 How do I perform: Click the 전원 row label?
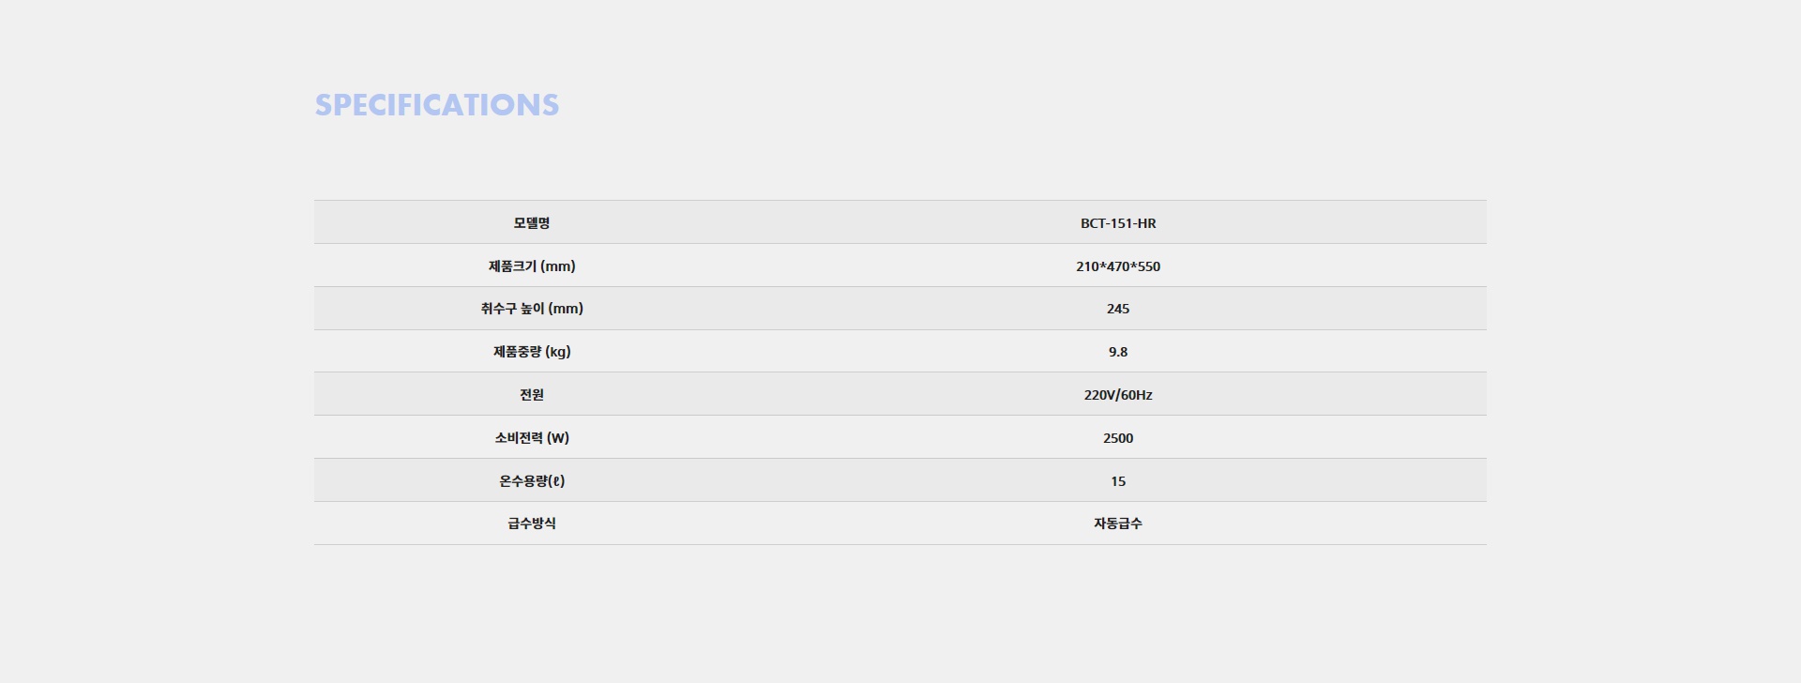531,395
